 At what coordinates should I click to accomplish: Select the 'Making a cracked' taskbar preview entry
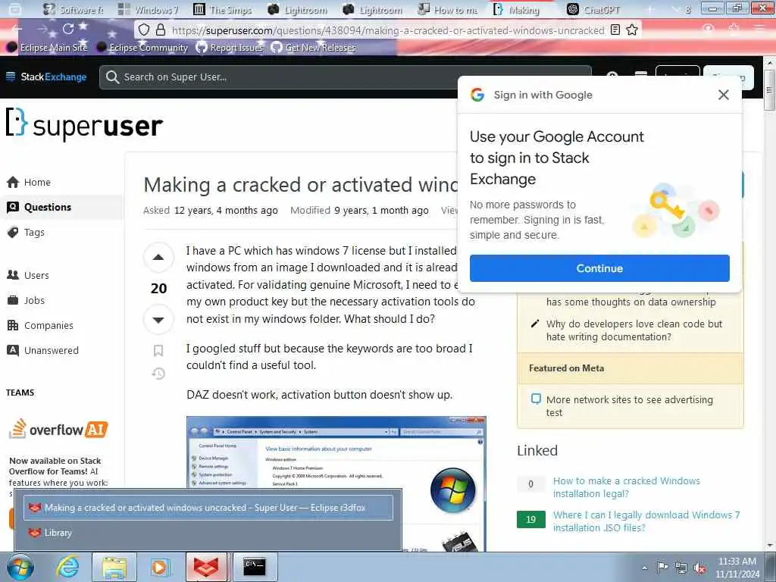pos(208,507)
